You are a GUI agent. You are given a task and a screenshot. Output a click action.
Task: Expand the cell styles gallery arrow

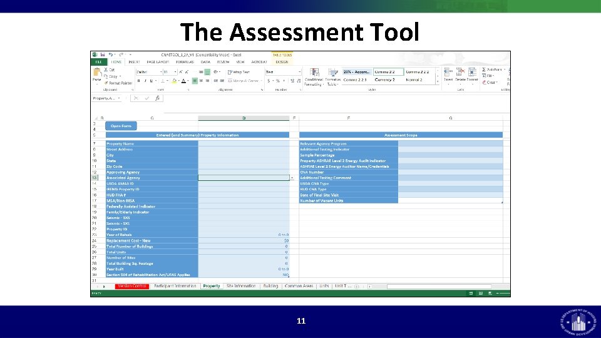click(x=438, y=81)
